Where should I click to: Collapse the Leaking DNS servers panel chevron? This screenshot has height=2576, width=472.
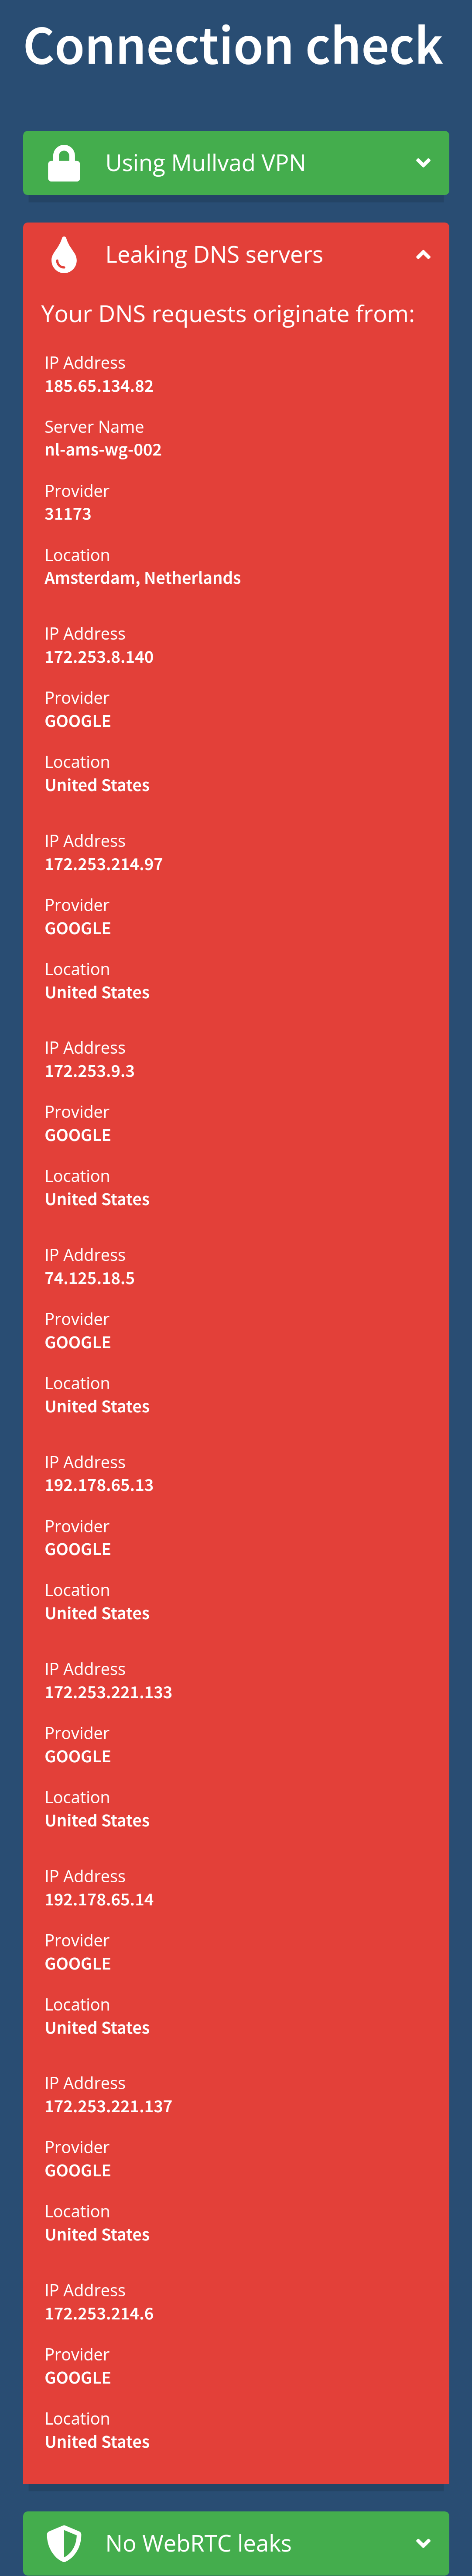423,255
